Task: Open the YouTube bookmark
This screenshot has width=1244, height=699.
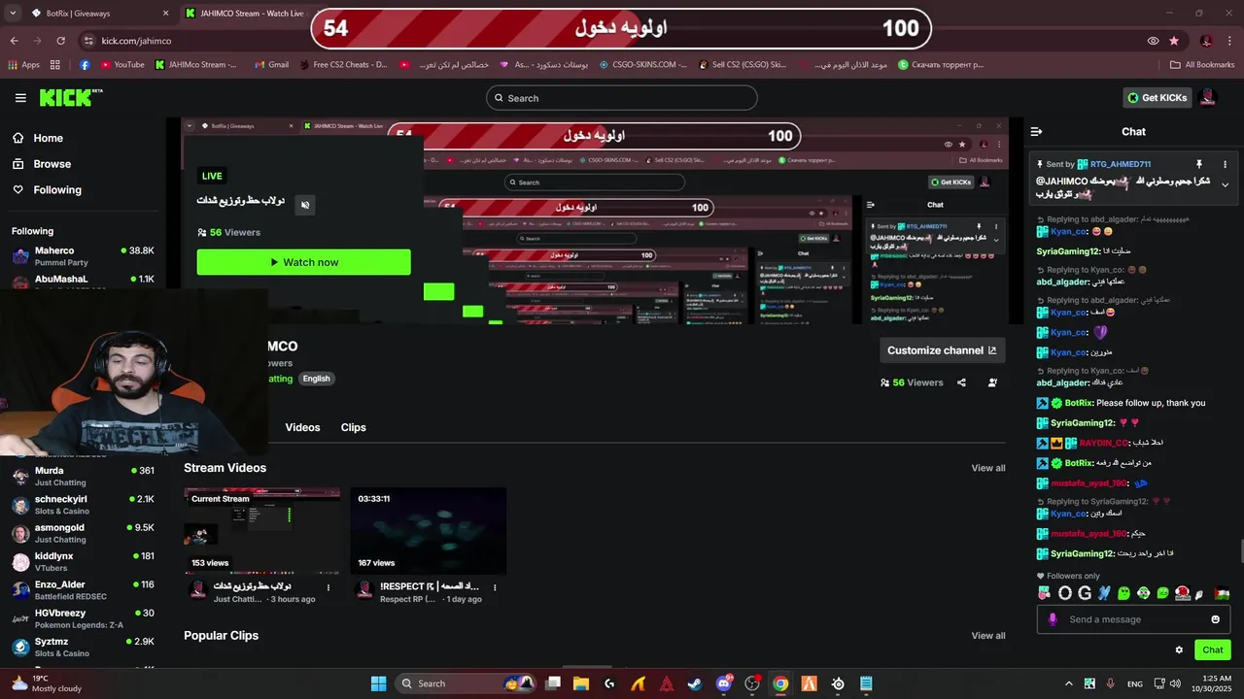Action: 121,65
